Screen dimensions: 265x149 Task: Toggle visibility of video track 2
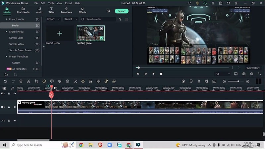click(x=15, y=93)
